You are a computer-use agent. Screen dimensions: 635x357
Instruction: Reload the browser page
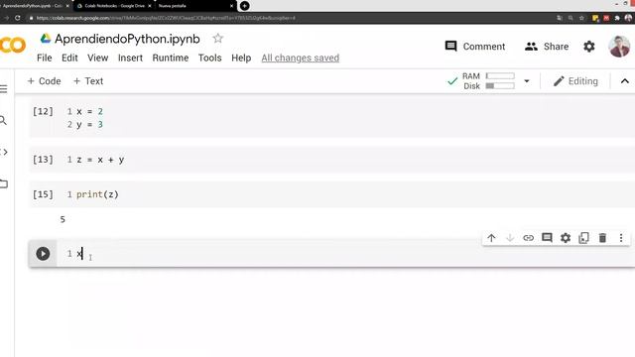pos(18,18)
